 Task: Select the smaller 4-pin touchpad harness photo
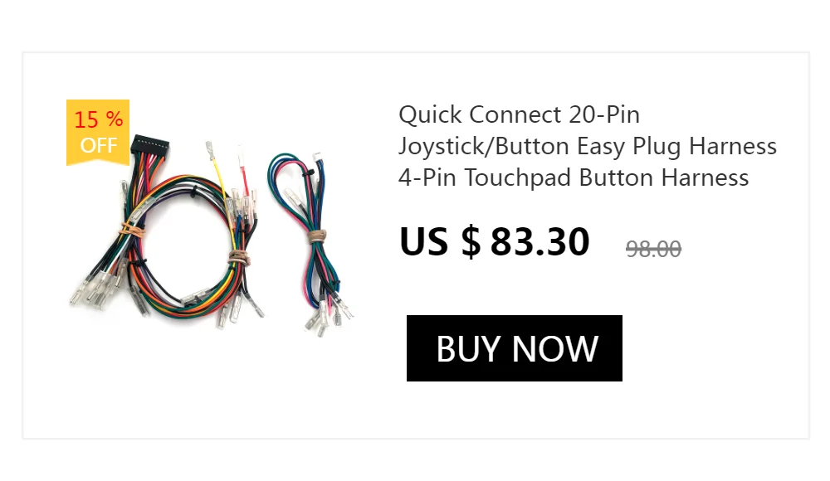click(310, 244)
